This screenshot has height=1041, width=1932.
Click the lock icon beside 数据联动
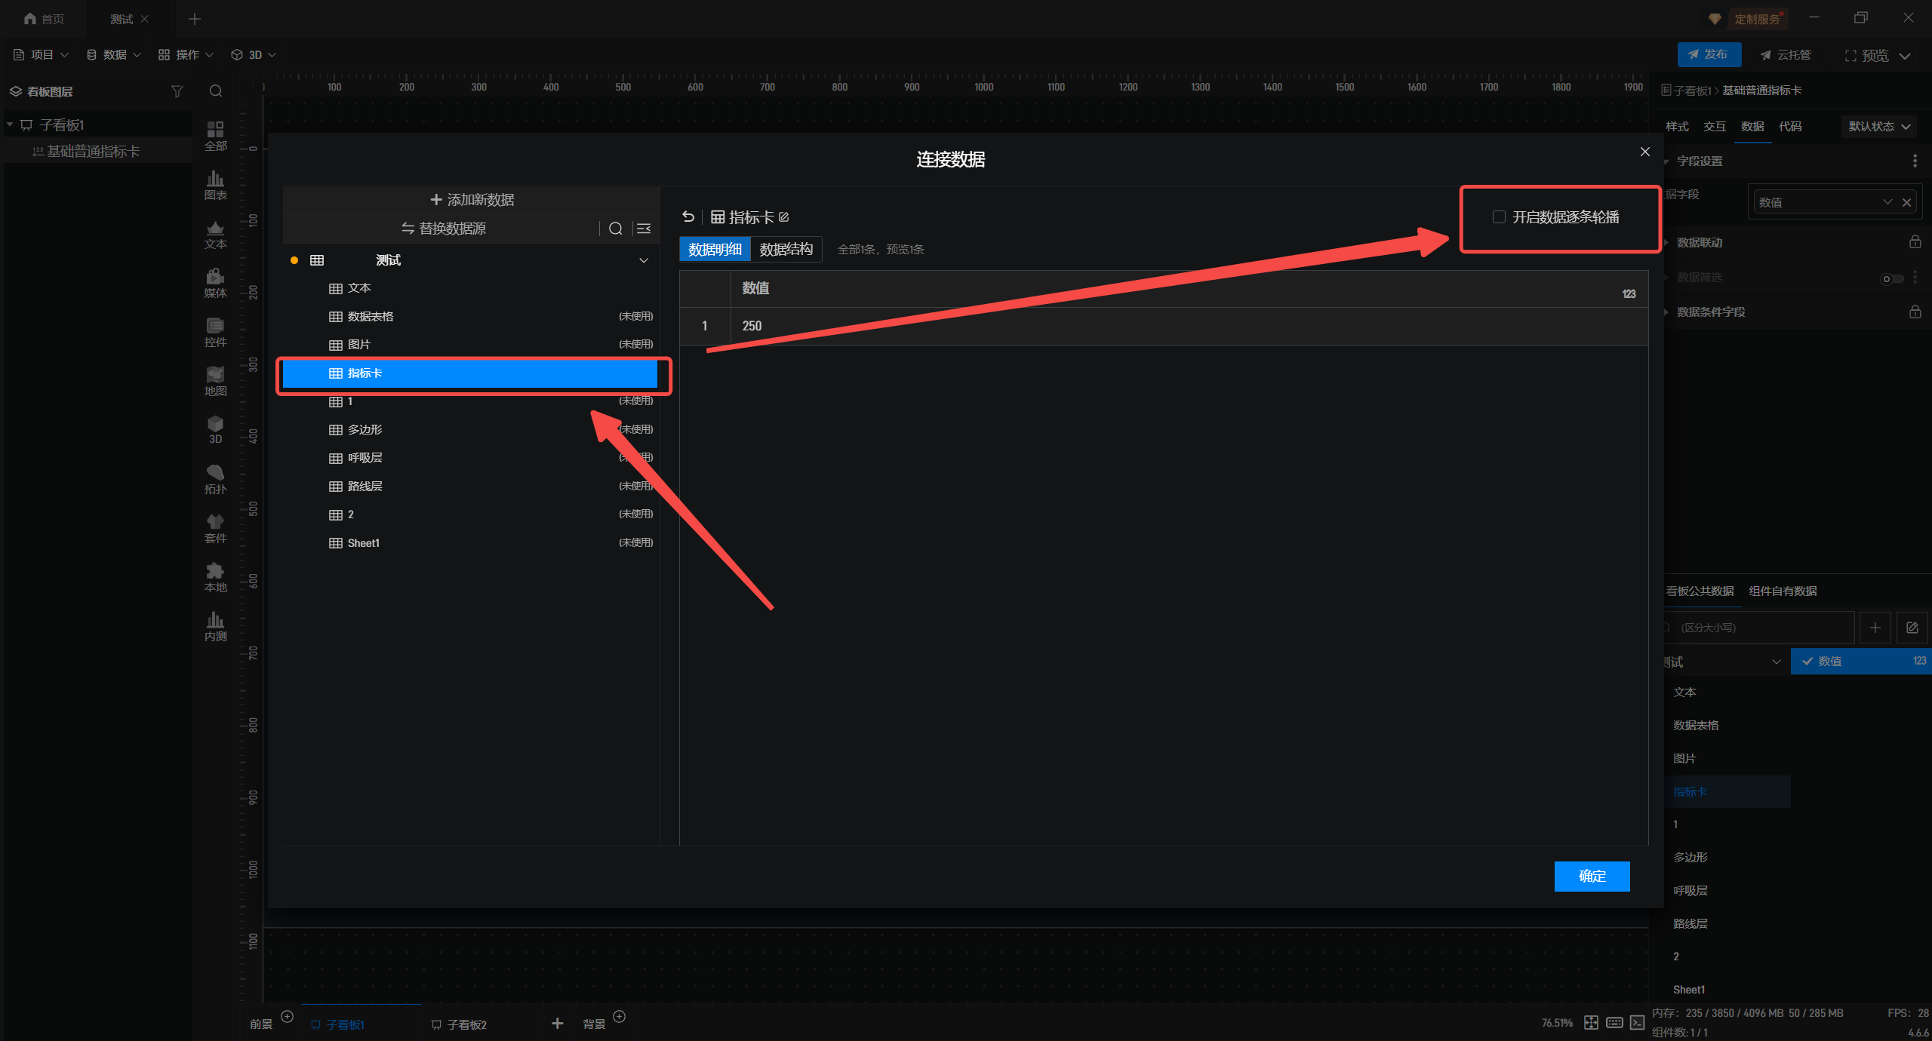click(x=1915, y=242)
